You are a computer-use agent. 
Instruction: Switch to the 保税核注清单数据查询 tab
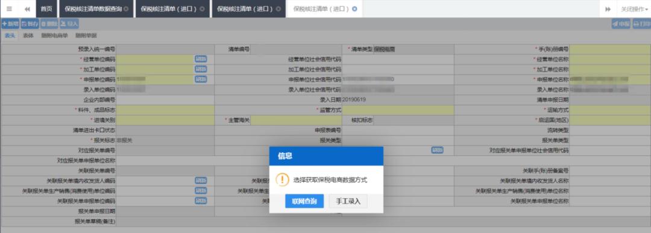pyautogui.click(x=96, y=8)
